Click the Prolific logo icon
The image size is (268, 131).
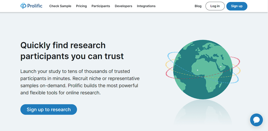[x=23, y=6]
